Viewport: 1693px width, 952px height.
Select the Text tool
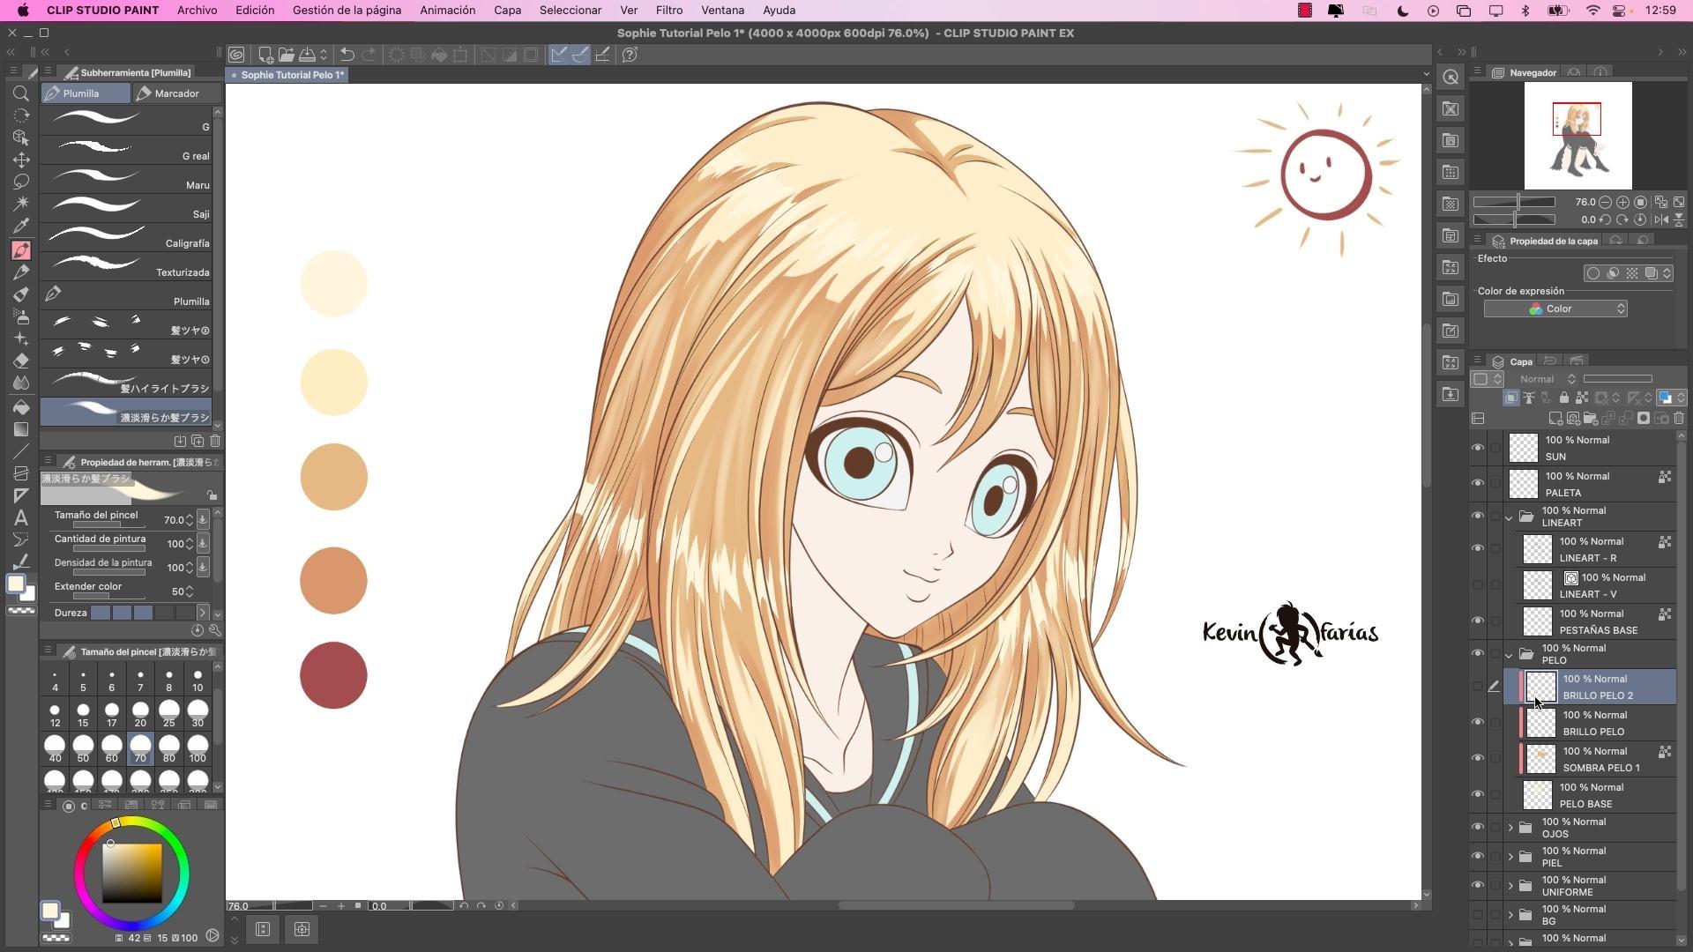click(x=21, y=517)
